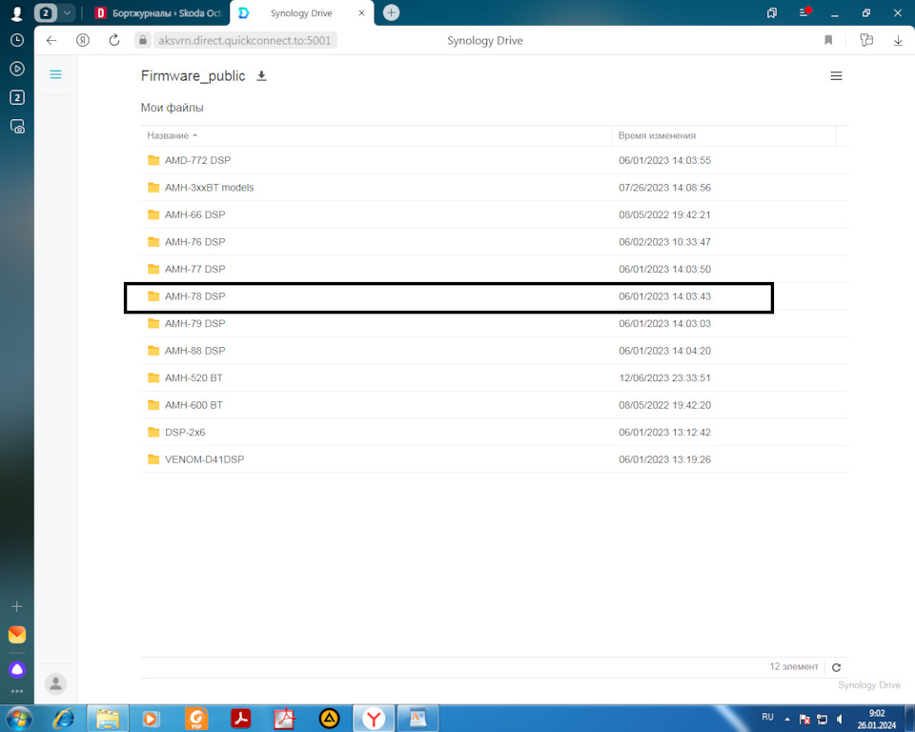915x732 pixels.
Task: Click the 12/06/2023 23:33:51 timestamp
Action: click(x=664, y=378)
